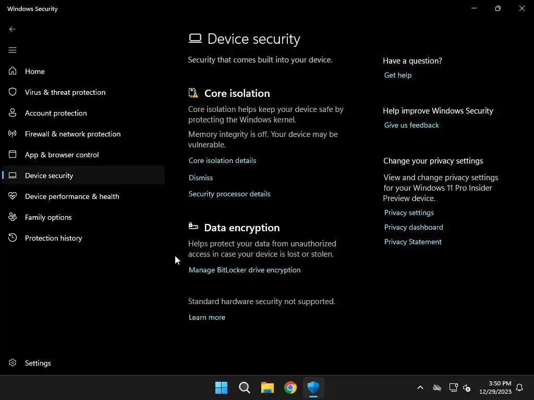Screen dimensions: 534x400
Task: Click 'Memory integrity is off' warning text
Action: pyautogui.click(x=263, y=139)
